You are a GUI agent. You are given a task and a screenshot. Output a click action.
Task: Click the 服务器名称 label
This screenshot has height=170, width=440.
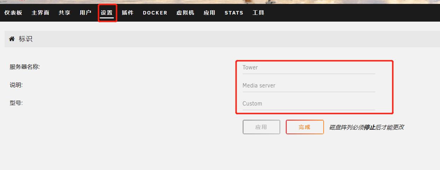point(25,67)
